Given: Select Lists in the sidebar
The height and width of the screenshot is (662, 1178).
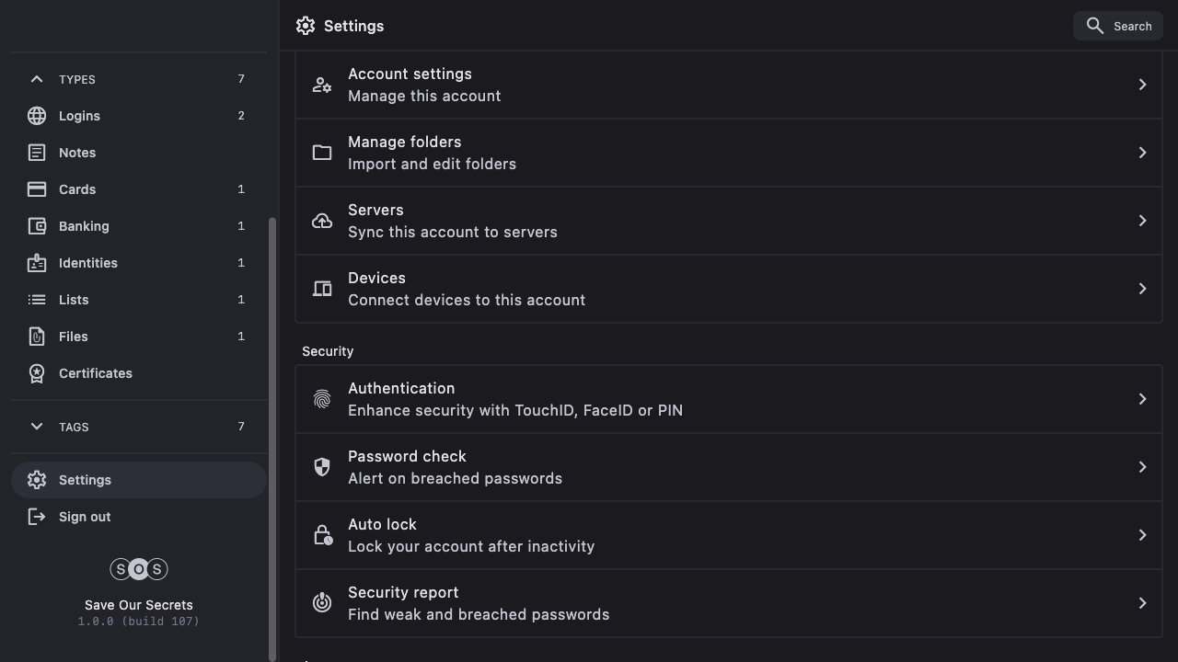Looking at the screenshot, I should click(x=74, y=300).
